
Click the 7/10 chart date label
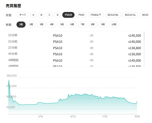[105, 116]
